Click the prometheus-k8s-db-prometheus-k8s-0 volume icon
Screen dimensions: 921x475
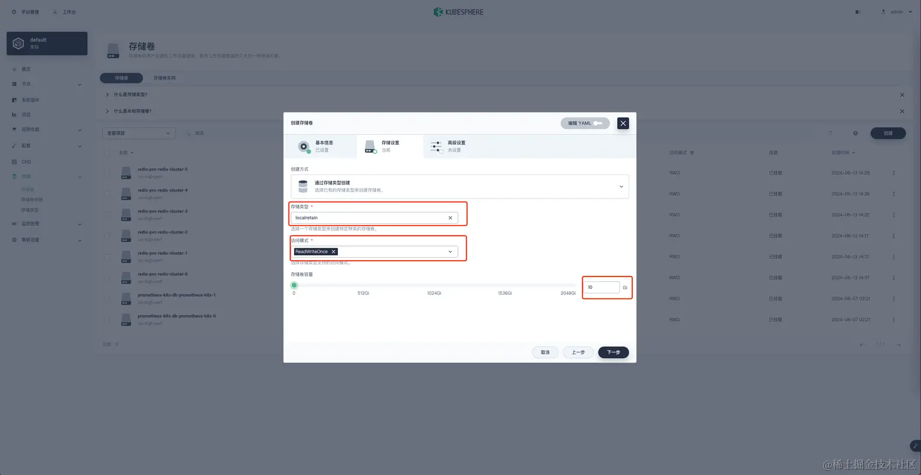click(x=126, y=320)
